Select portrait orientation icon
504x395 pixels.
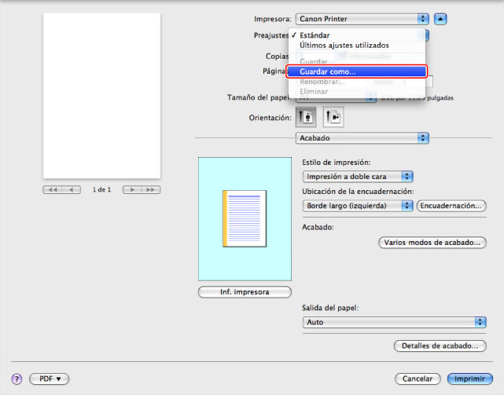(x=307, y=116)
